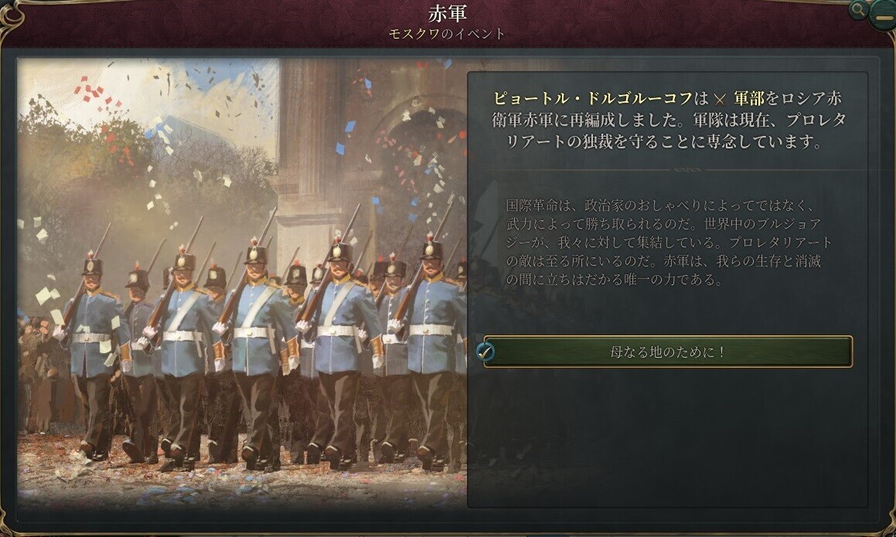Viewport: 896px width, 537px height.
Task: Click the confetti sky area of illustration
Action: 148,103
